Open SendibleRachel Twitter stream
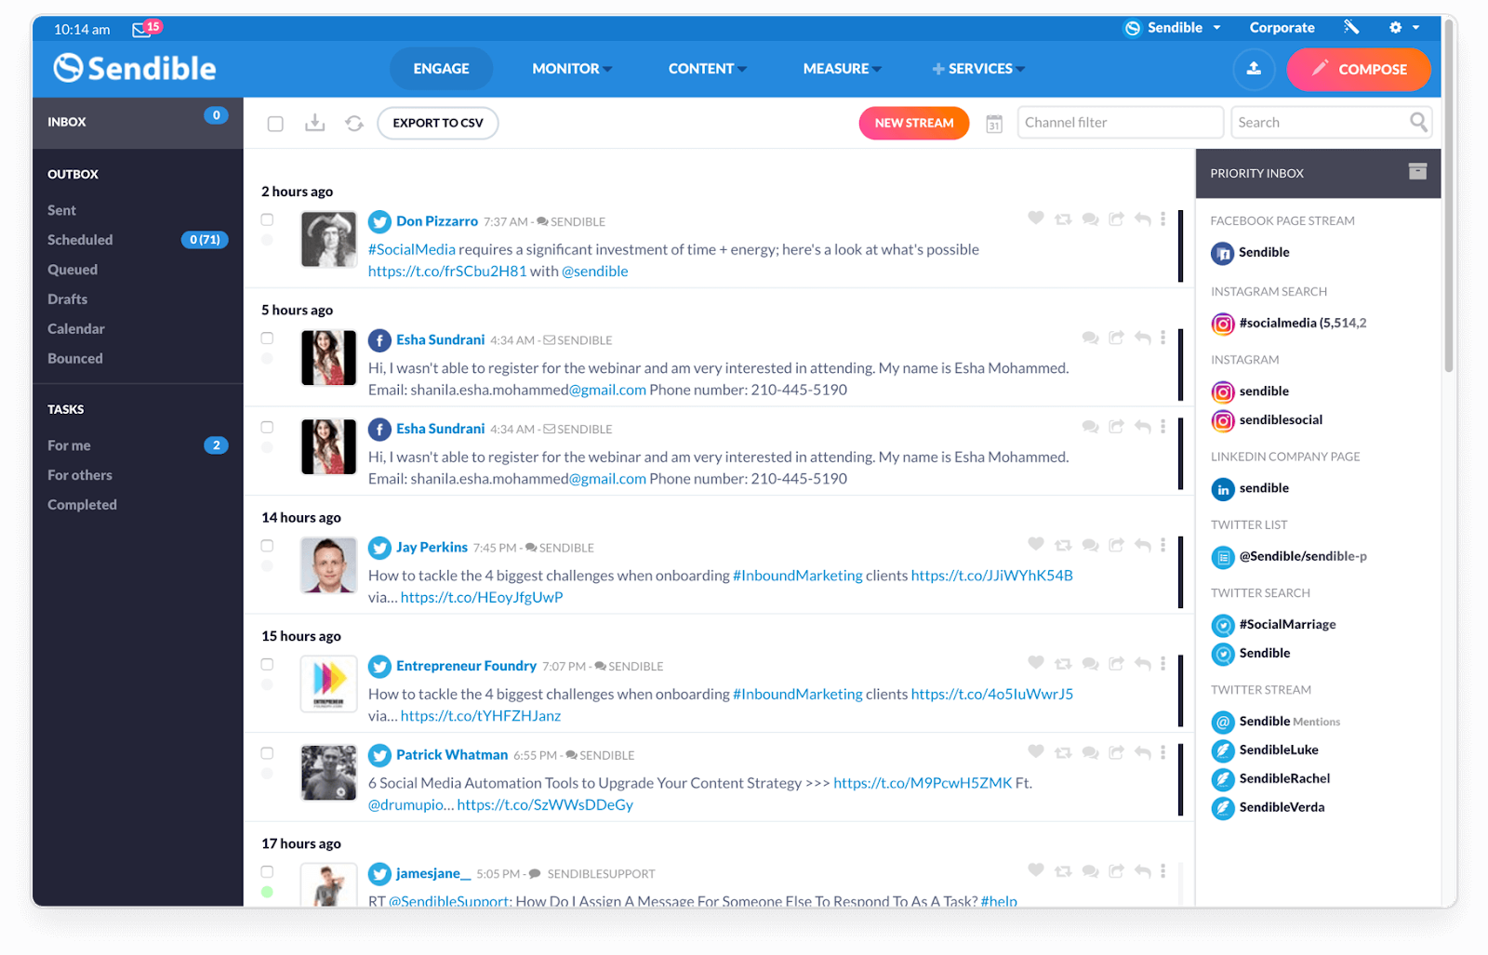The image size is (1488, 955). (x=1284, y=779)
